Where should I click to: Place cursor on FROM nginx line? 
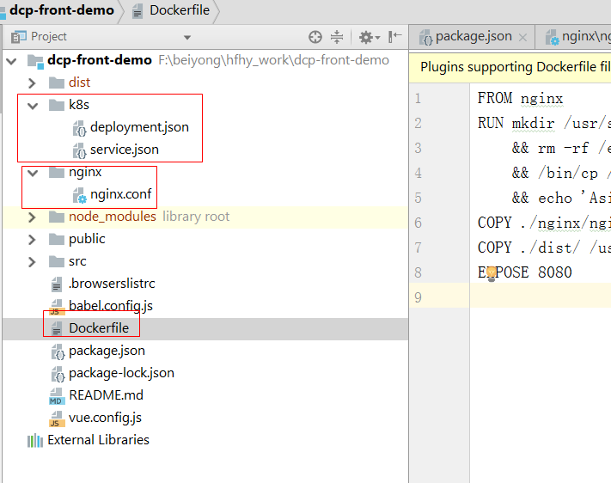[x=520, y=99]
